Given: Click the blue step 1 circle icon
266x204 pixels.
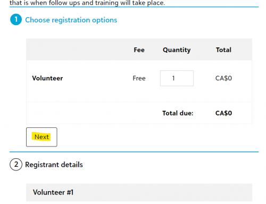Looking at the screenshot, I should click(16, 20).
